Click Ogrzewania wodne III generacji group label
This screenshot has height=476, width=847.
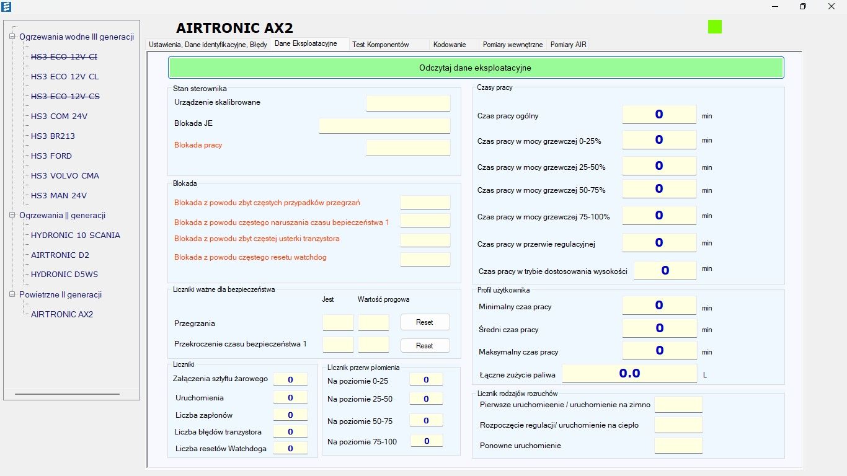[76, 37]
